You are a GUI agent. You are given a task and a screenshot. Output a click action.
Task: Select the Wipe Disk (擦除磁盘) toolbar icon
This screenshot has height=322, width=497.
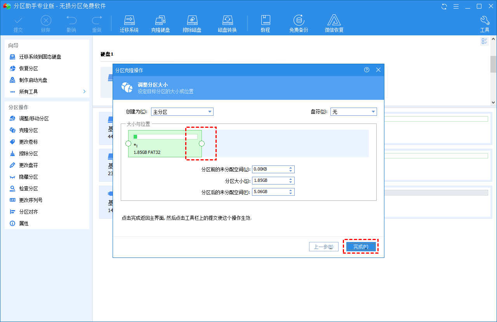click(192, 24)
